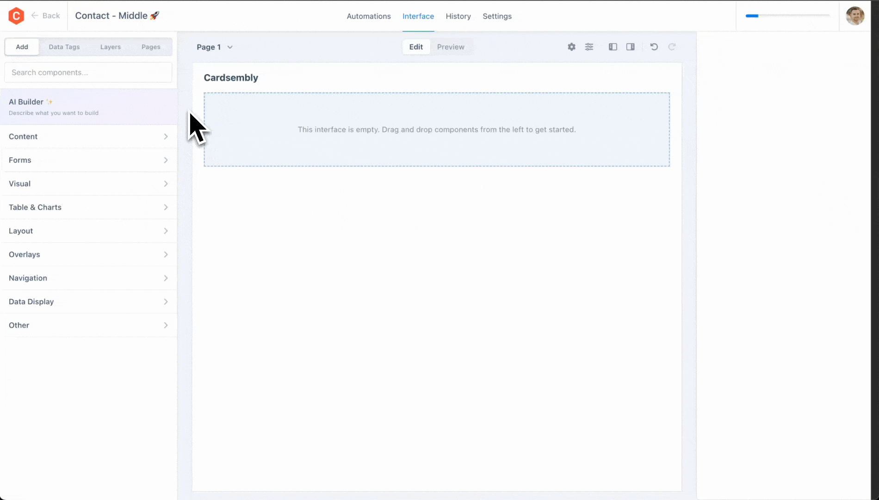Screen dimensions: 879x500
Task: Open the Page 1 dropdown
Action: point(215,47)
